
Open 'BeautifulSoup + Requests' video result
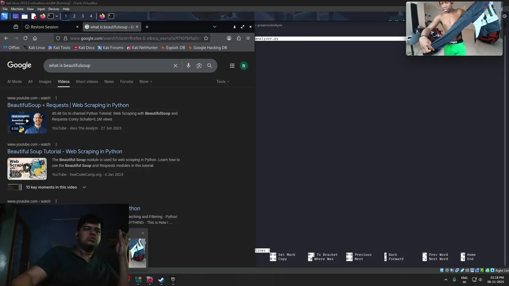(68, 105)
